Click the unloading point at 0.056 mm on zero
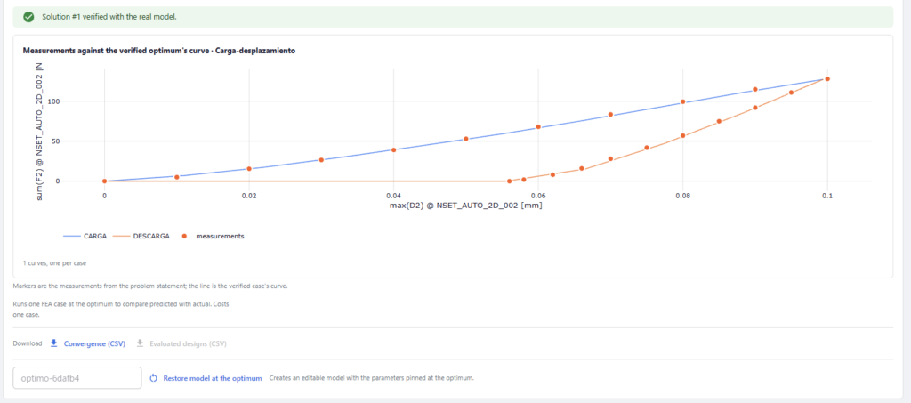911x403 pixels. click(510, 181)
